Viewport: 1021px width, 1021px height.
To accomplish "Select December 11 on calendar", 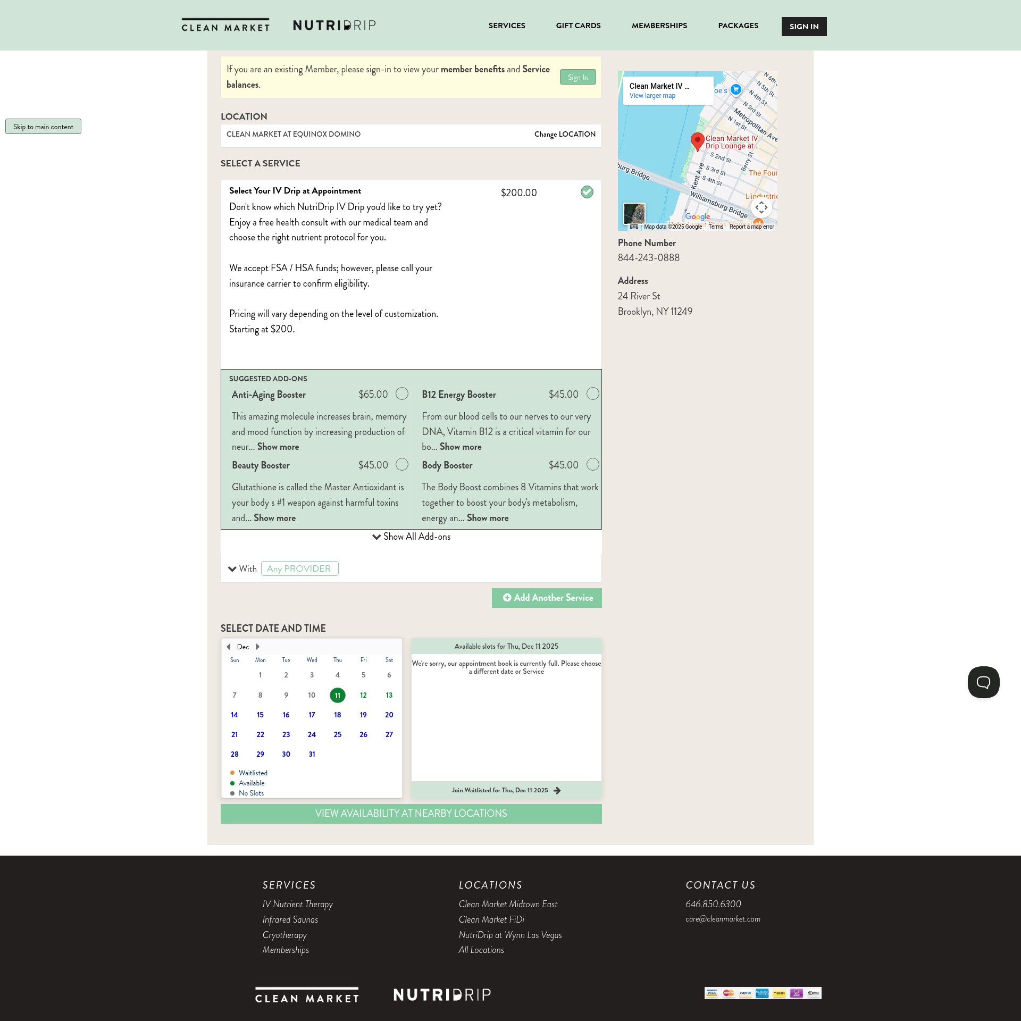I will coord(338,695).
